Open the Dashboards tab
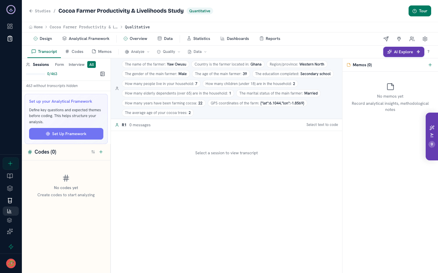This screenshot has width=438, height=273. [235, 39]
